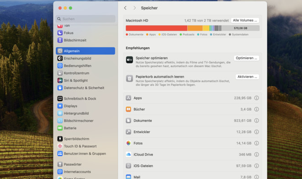Viewport: 302px width, 179px height.
Task: Go back with the left chevron
Action: 125,8
